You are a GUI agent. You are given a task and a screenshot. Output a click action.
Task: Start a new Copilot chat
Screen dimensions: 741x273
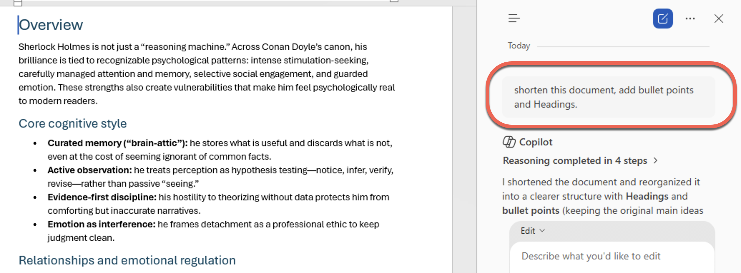click(662, 19)
